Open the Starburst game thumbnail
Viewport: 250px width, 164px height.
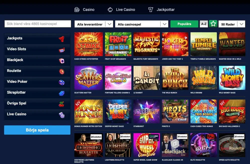click(146, 111)
